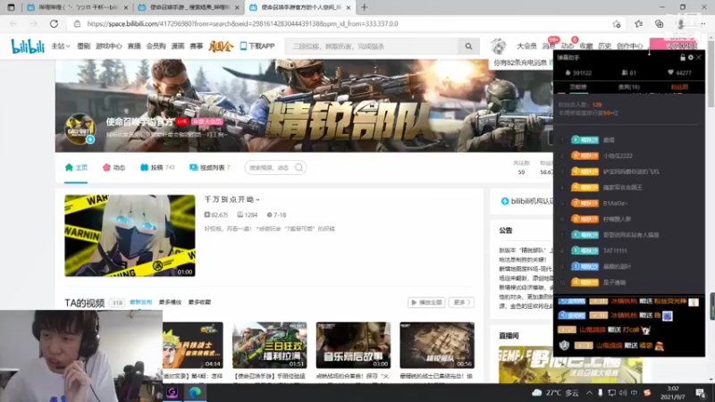Select the user 小地瓜2222 in the ranking
This screenshot has width=715, height=402.
tap(618, 155)
